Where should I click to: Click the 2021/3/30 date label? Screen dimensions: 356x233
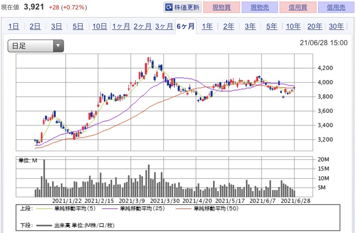tap(165, 201)
